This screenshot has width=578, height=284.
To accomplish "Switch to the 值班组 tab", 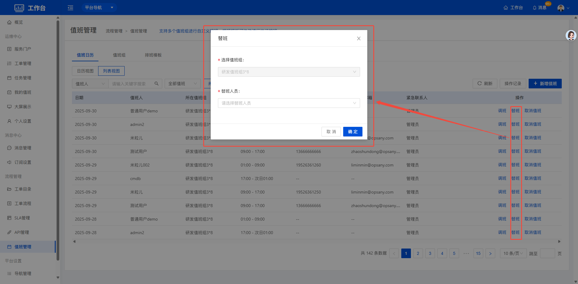I will 119,55.
